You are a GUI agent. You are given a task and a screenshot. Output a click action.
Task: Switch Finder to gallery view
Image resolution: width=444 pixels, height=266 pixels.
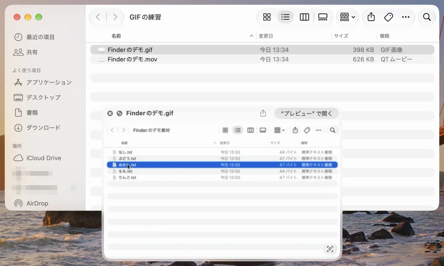323,17
